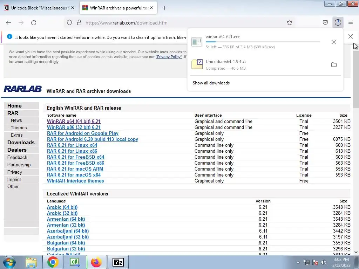
Task: Launch Windows Explorer from the taskbar
Action: point(31,262)
